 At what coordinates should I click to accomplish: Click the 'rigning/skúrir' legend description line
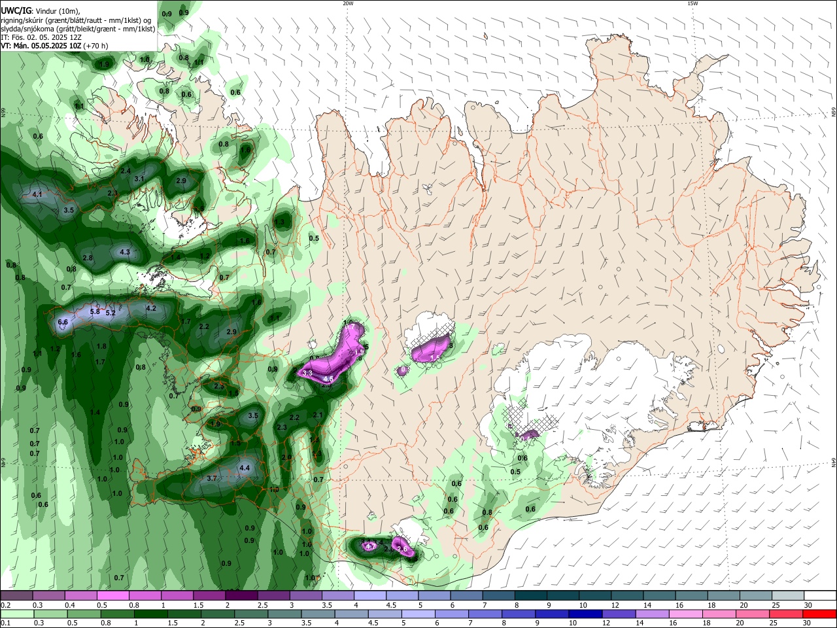[76, 20]
